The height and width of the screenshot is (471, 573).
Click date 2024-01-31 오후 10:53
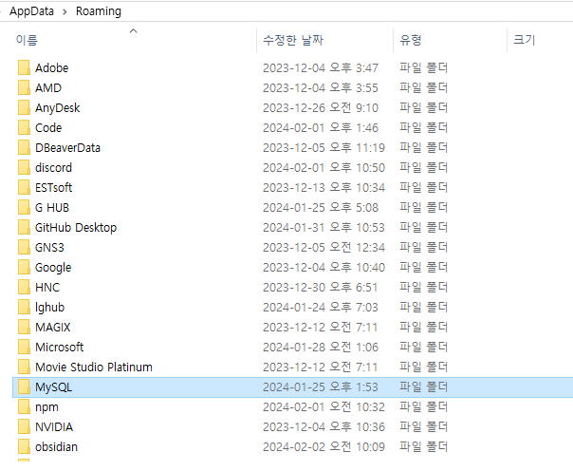[323, 228]
